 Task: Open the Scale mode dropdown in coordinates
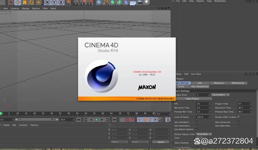click(x=140, y=142)
